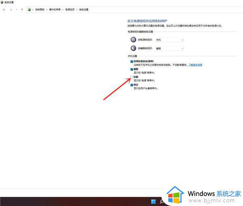Click 系统设置 in the address bar
This screenshot has width=243, height=206.
click(x=84, y=9)
